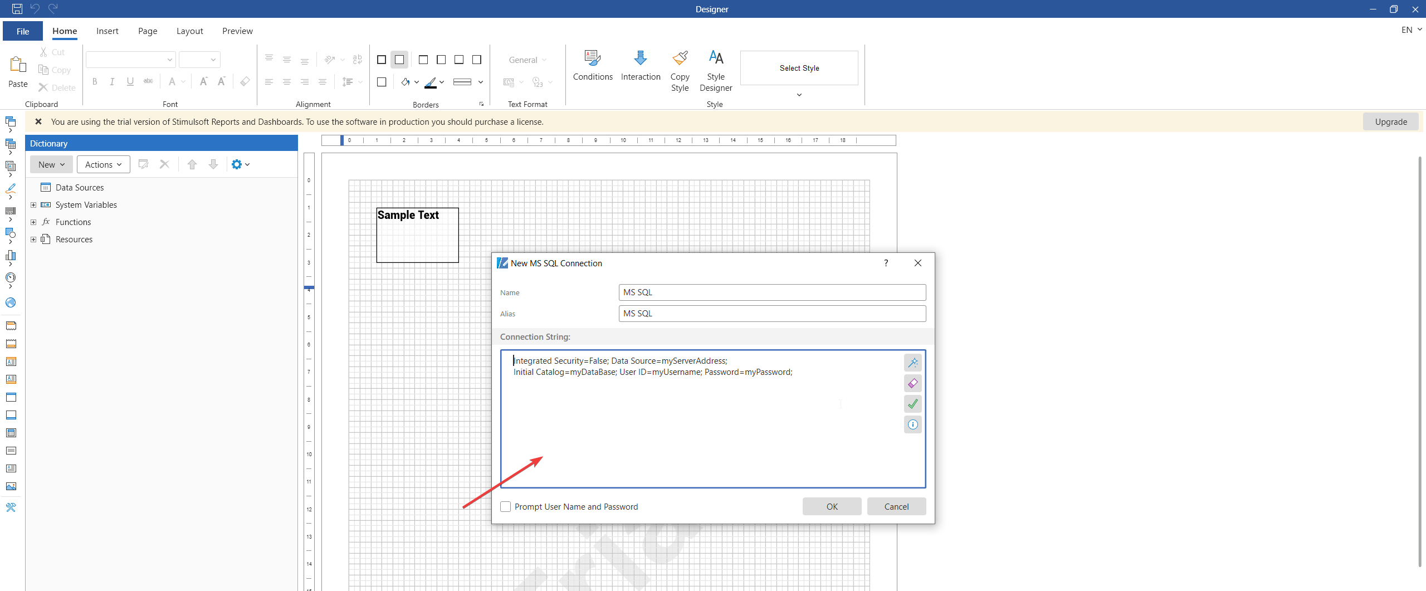Click OK in the connection dialog

coord(832,506)
